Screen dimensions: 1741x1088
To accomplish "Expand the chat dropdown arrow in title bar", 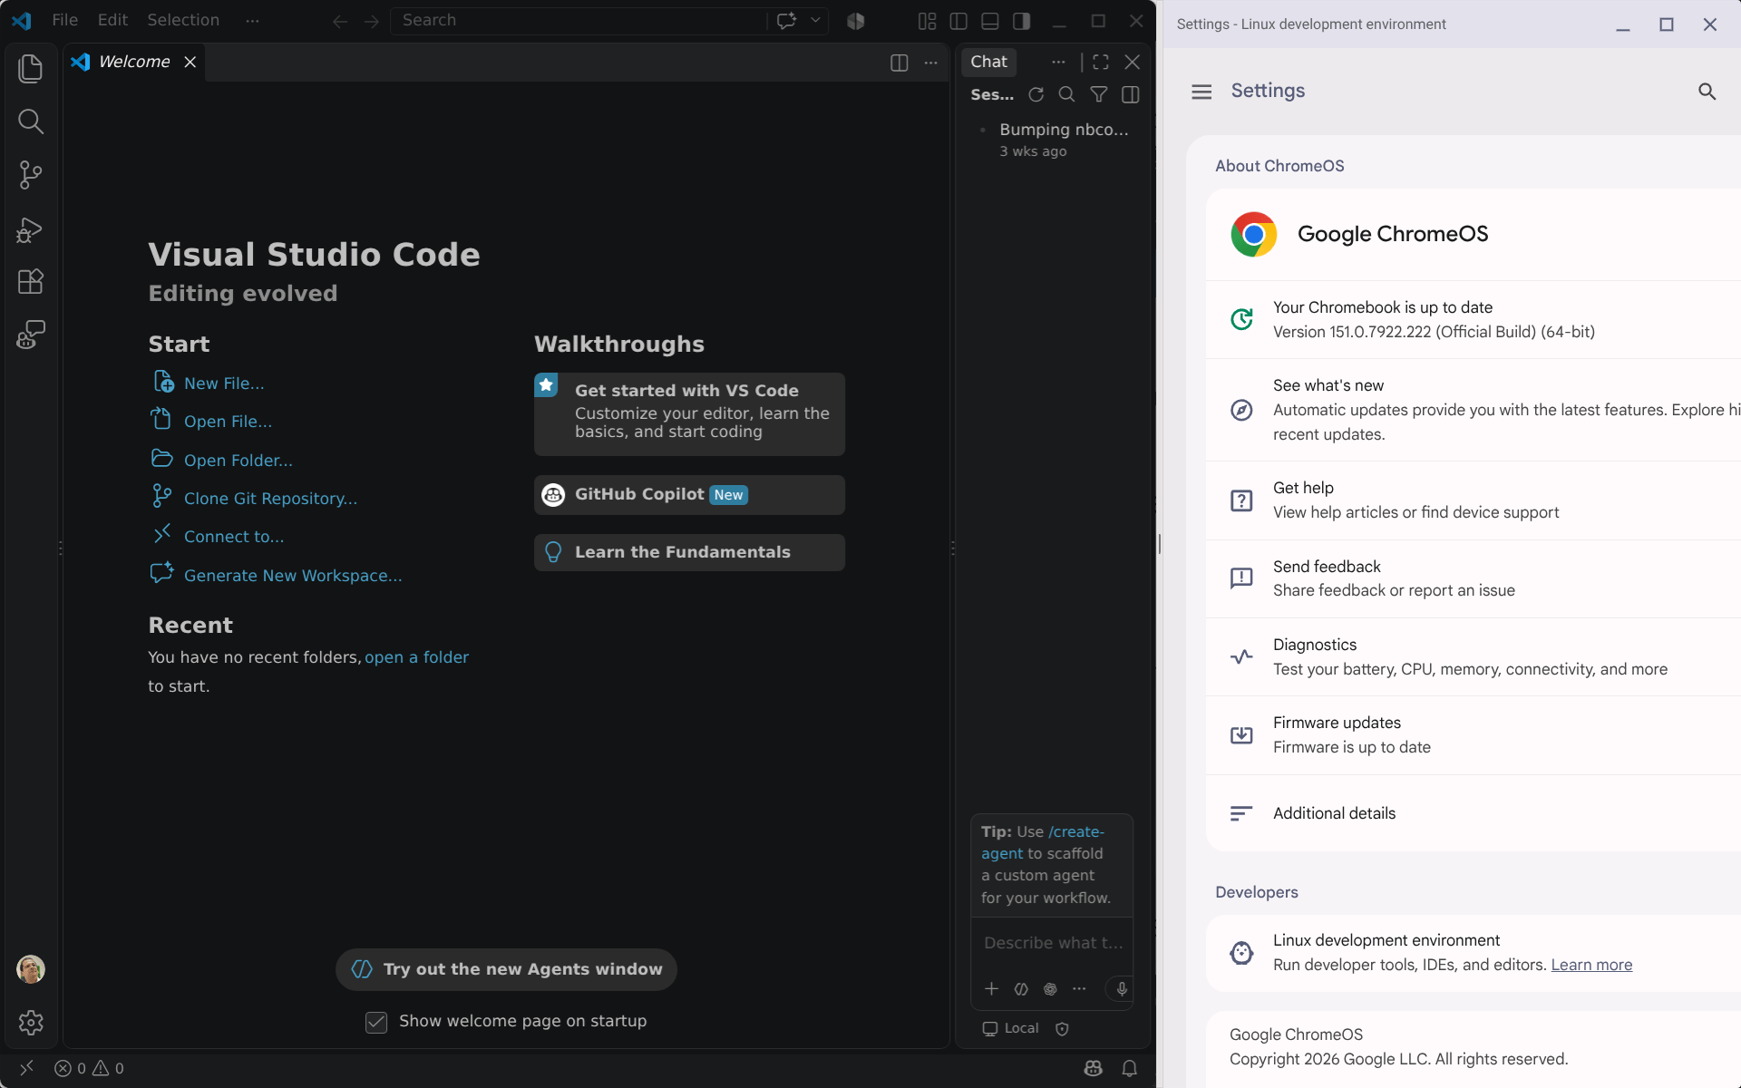I will point(815,20).
